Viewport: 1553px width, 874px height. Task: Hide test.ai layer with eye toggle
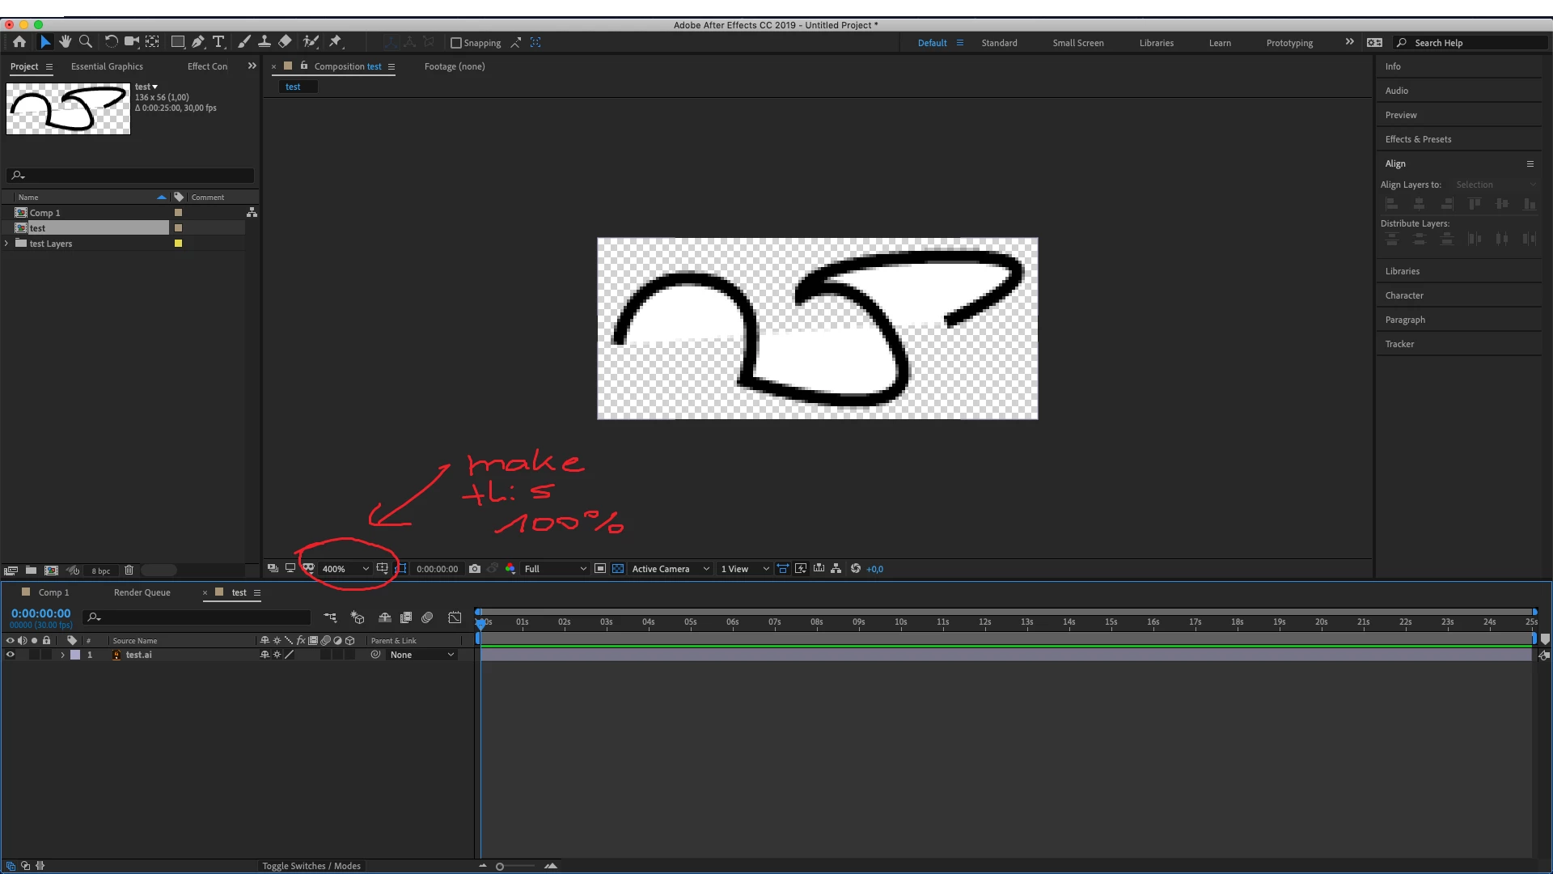coord(11,655)
